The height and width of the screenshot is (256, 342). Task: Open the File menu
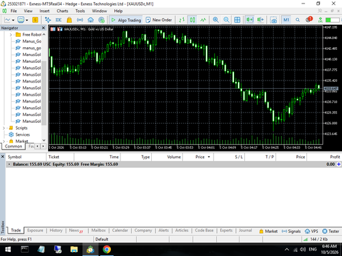click(x=14, y=11)
